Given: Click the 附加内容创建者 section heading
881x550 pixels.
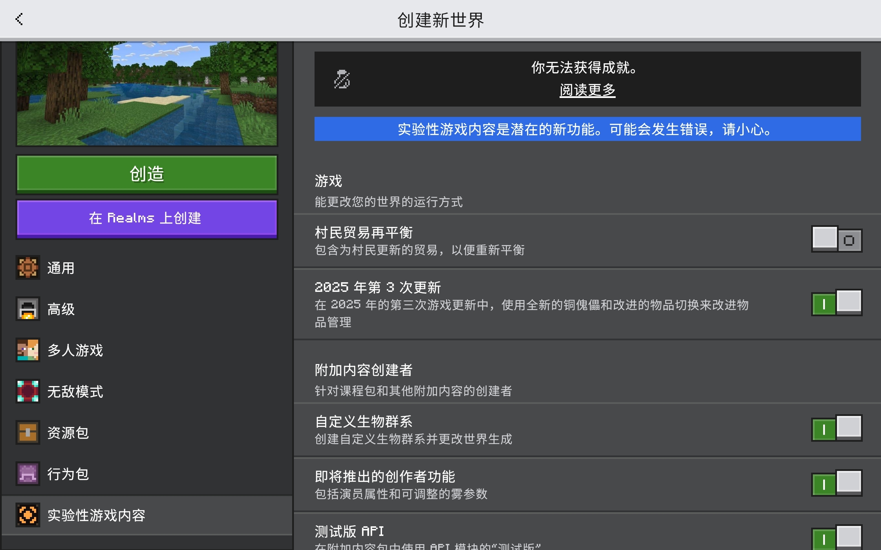Looking at the screenshot, I should coord(363,370).
